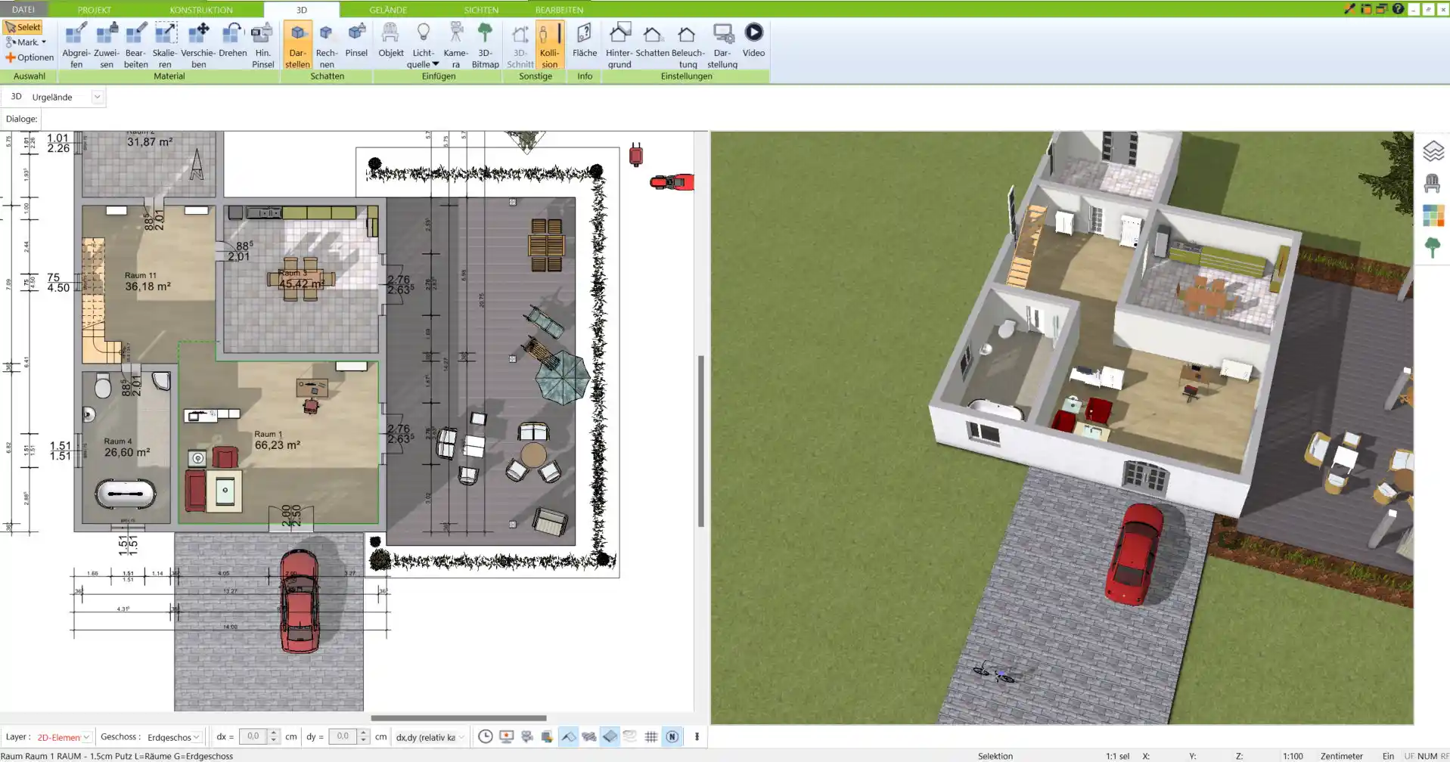Viewport: 1450px width, 762px height.
Task: Click the Optionen button
Action: click(29, 57)
